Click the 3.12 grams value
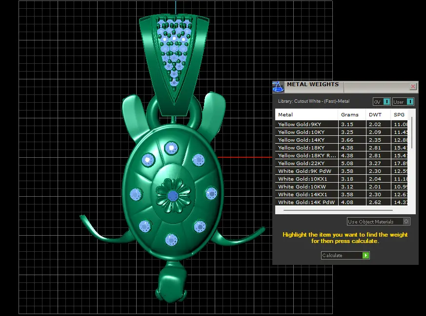426x316 pixels. pyautogui.click(x=347, y=187)
